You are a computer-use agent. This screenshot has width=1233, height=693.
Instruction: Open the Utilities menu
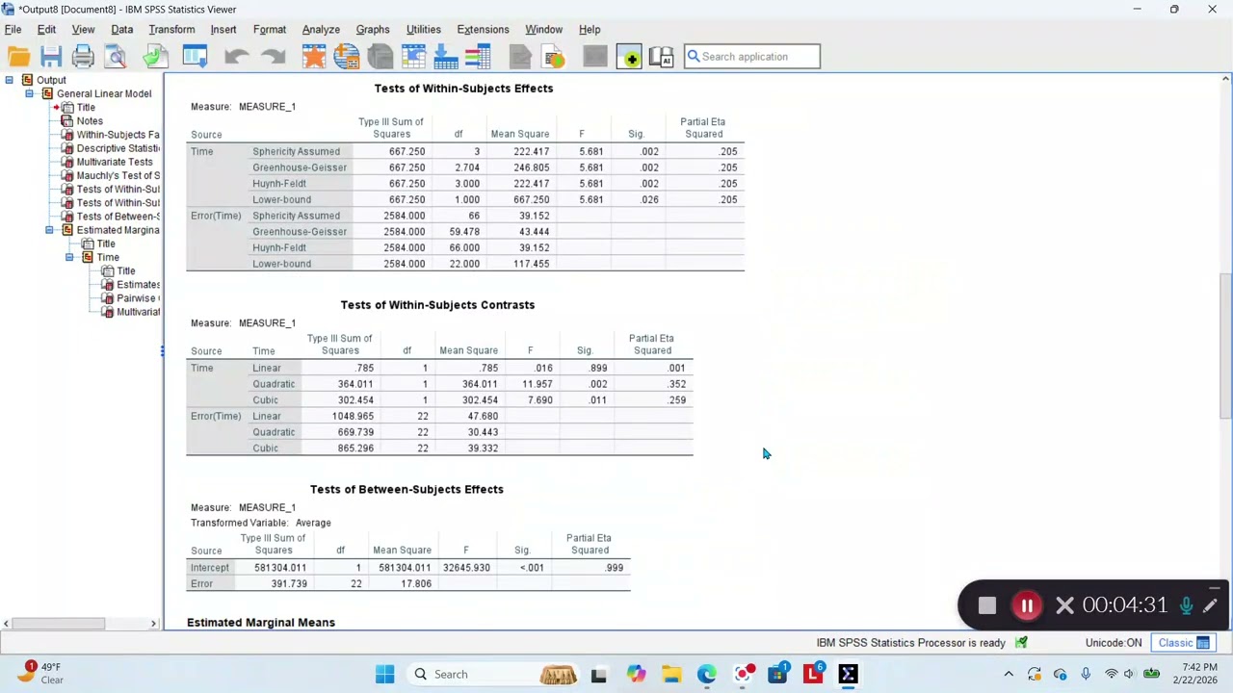tap(423, 30)
